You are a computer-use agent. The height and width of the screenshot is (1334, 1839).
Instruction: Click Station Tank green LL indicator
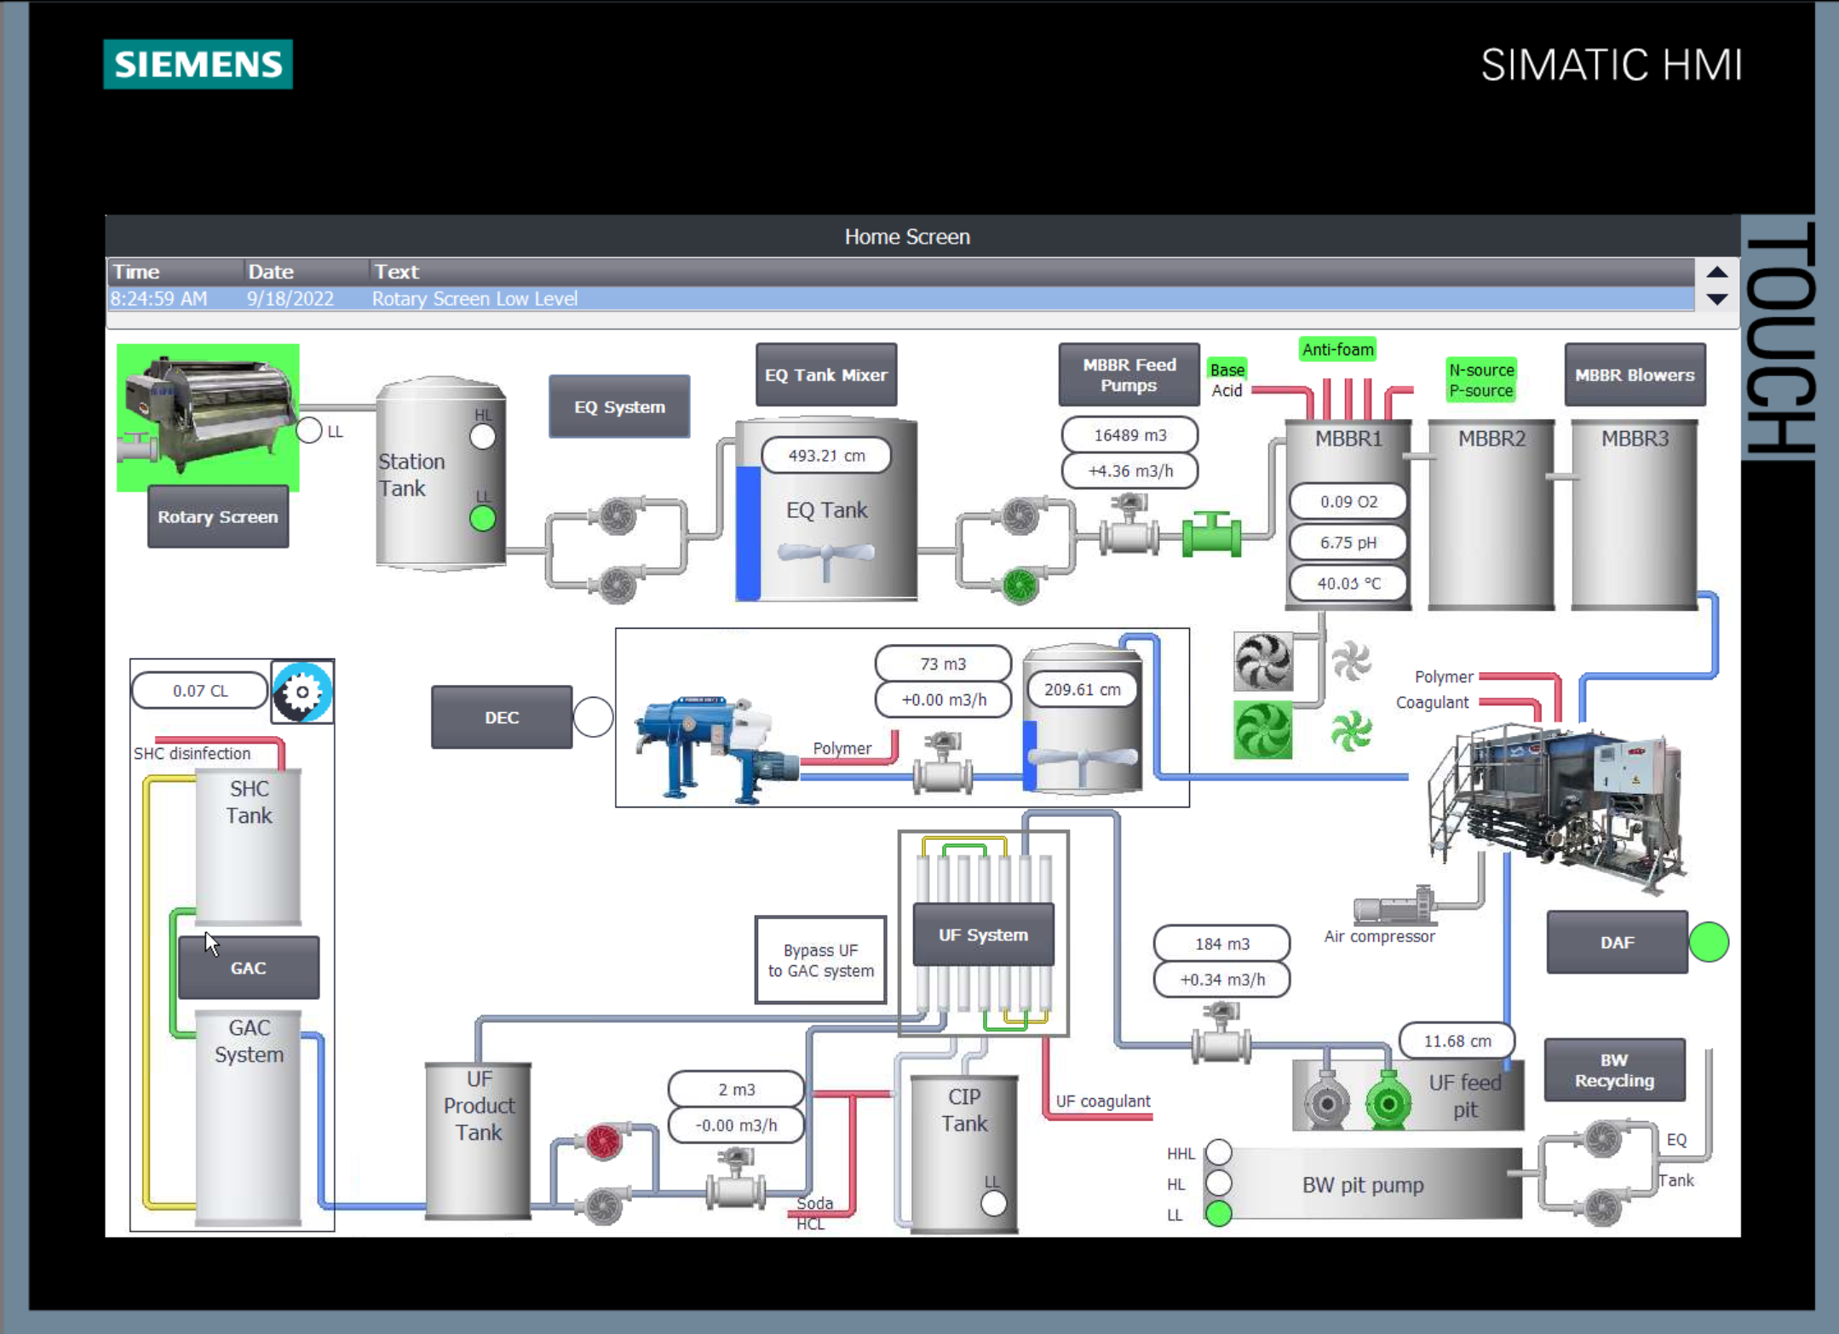coord(483,519)
